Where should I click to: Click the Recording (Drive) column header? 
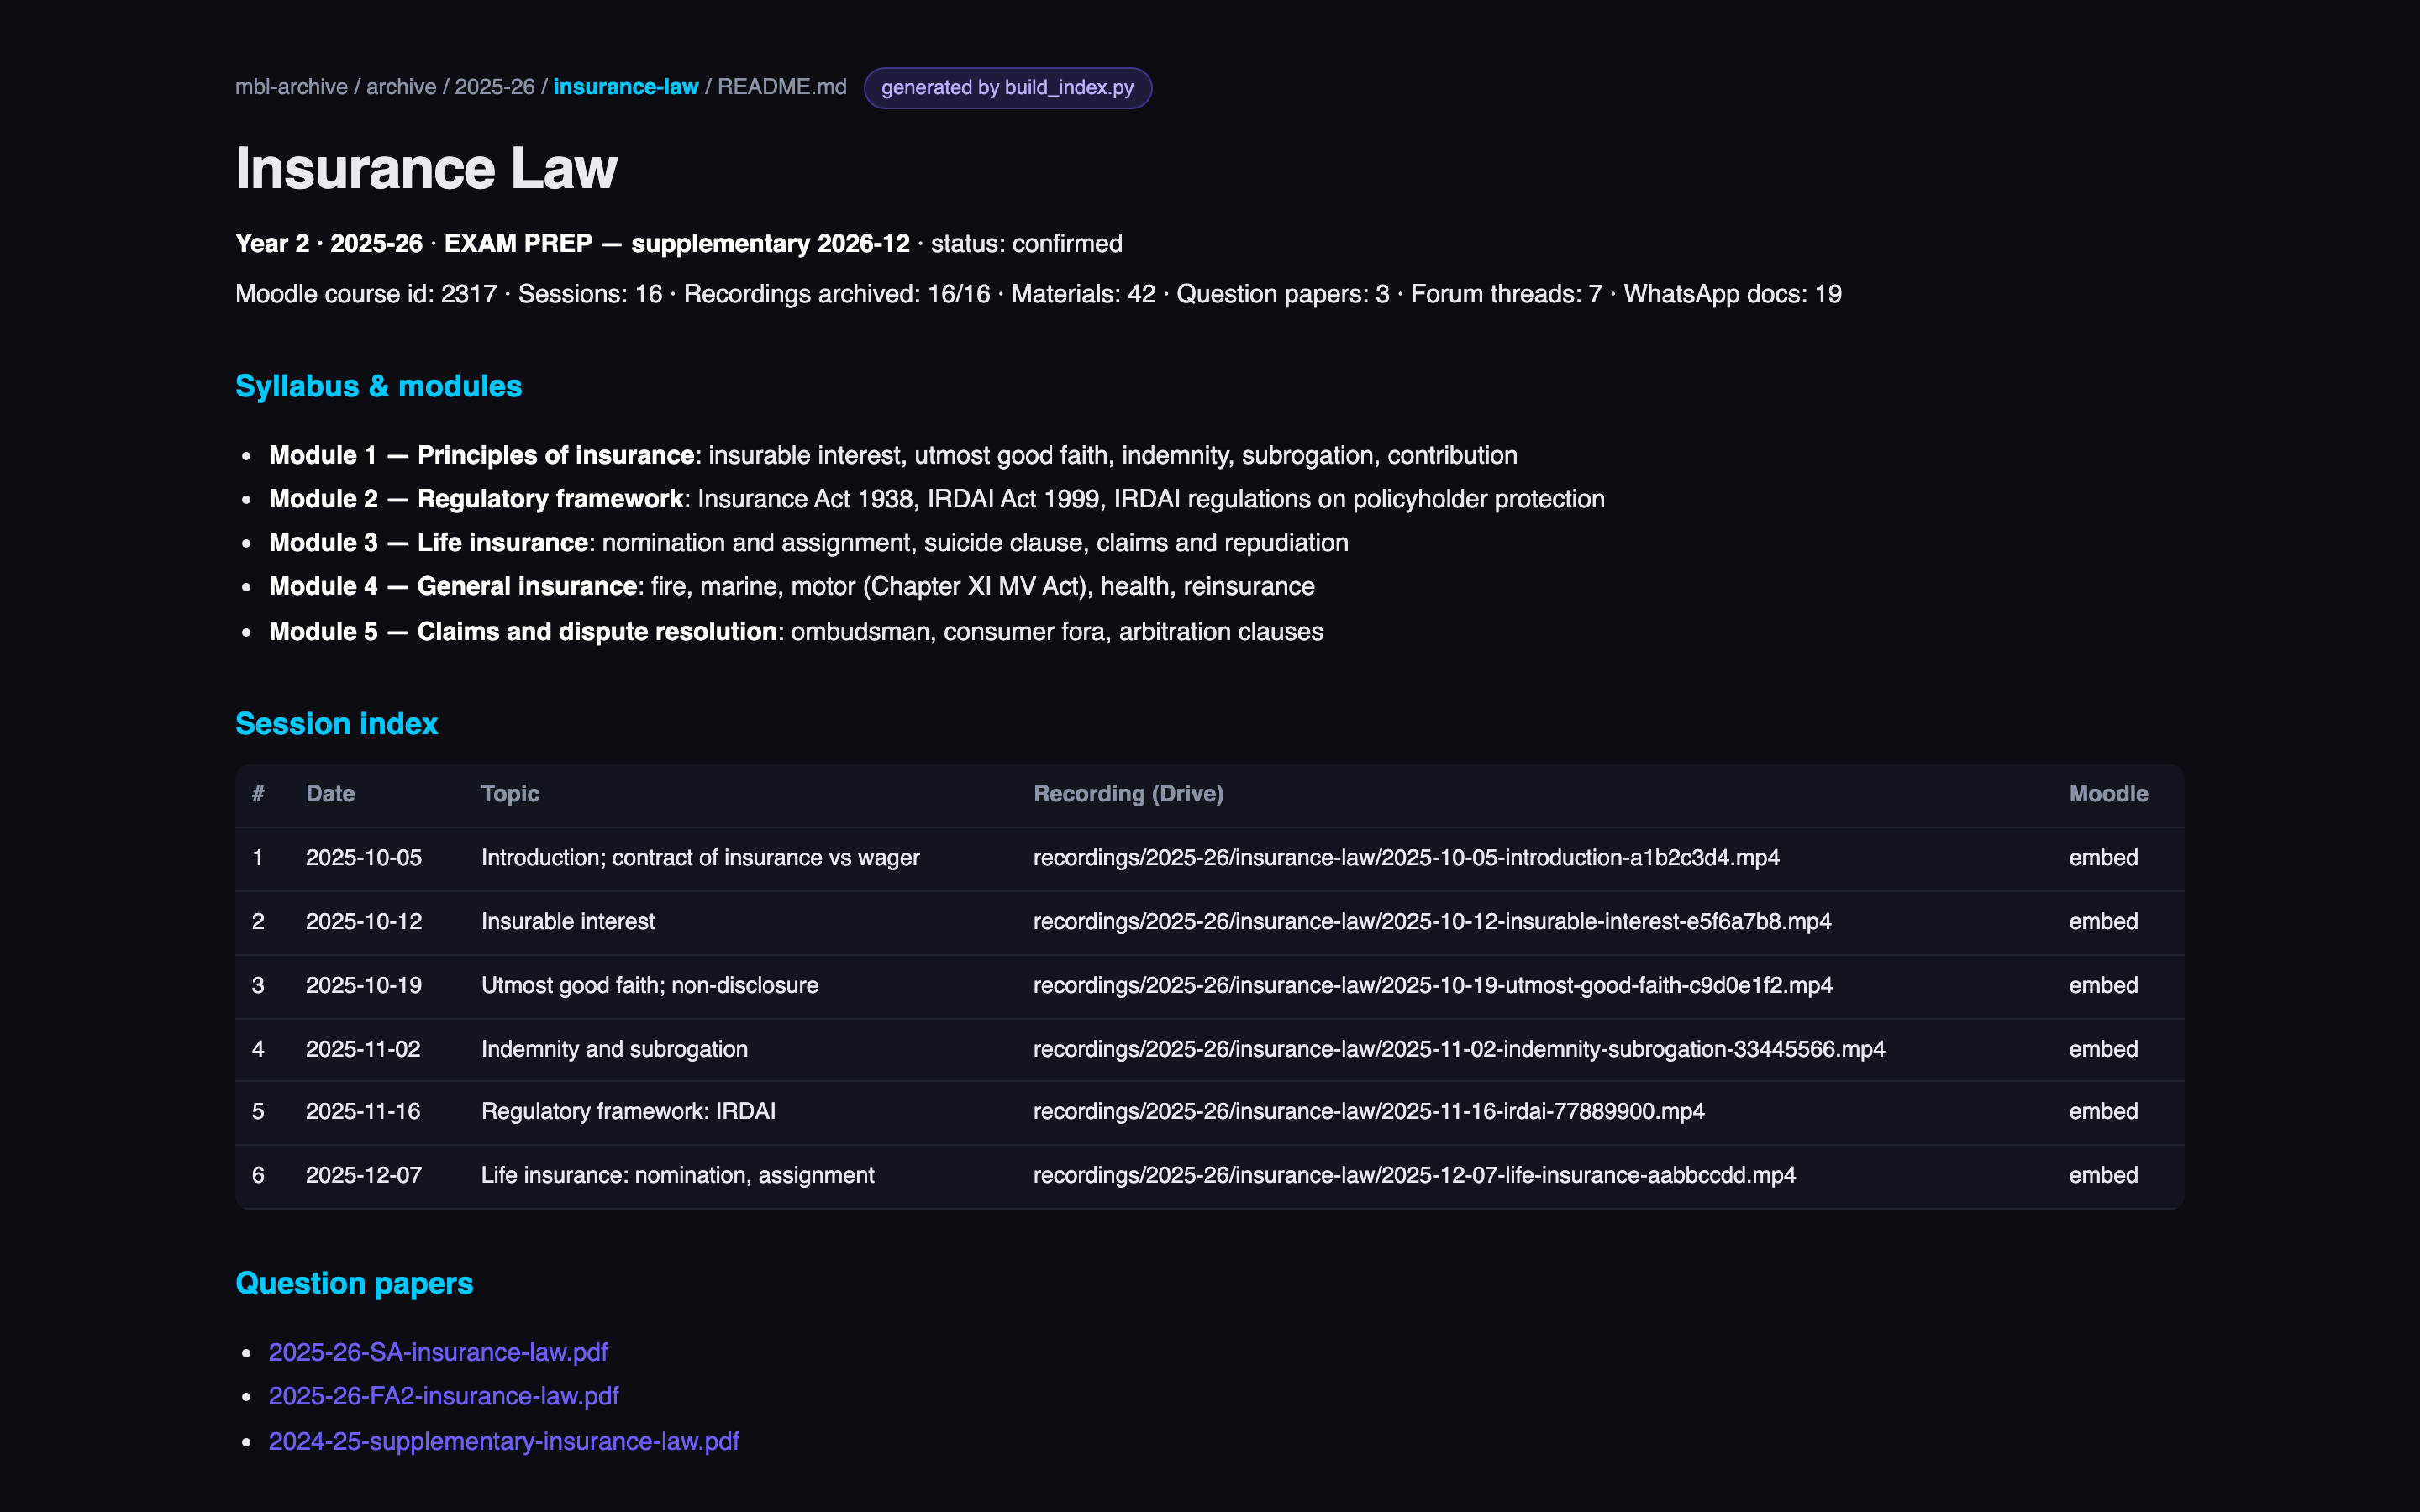[1128, 794]
